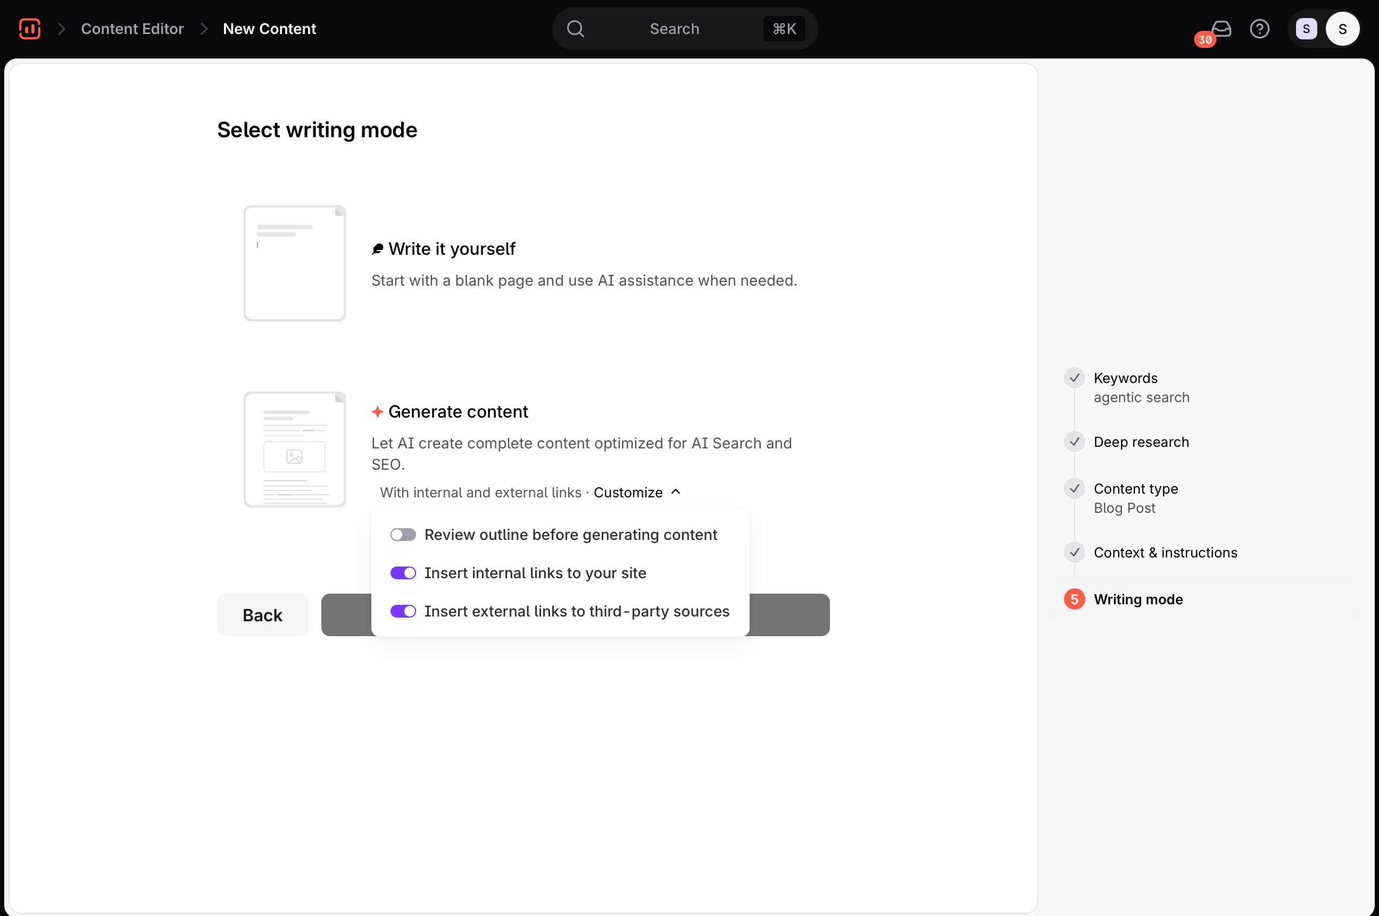Click the breadcrumb chevron before New Content
This screenshot has width=1379, height=916.
point(204,29)
